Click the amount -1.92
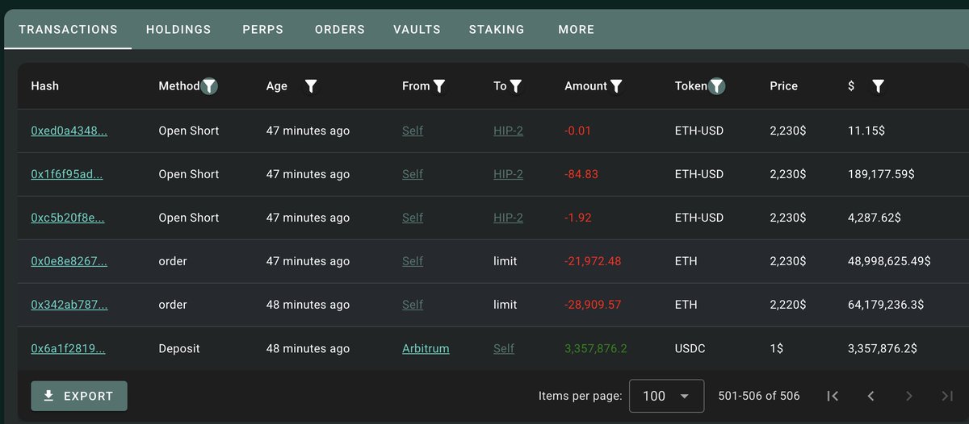 (x=578, y=218)
